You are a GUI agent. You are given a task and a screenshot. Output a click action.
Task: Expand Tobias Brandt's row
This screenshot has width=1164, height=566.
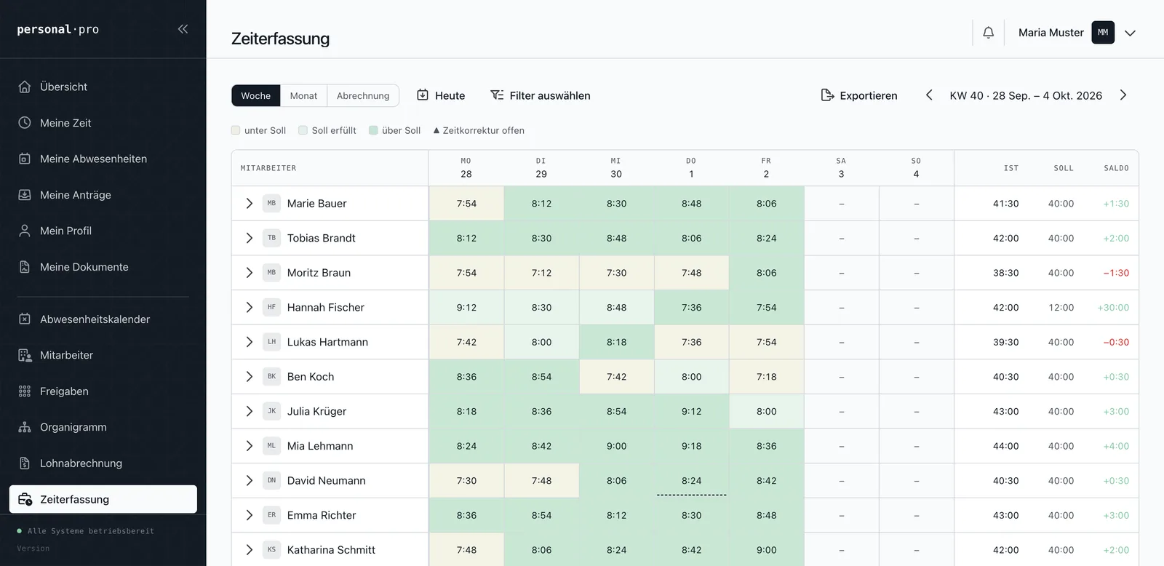pos(249,238)
